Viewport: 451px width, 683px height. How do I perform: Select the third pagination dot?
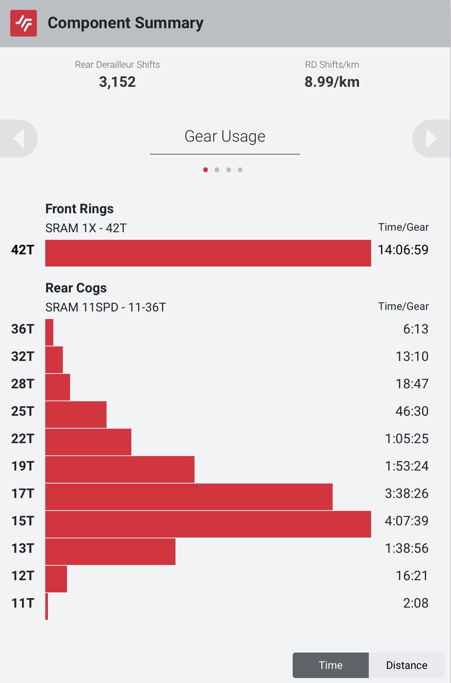[x=229, y=170]
